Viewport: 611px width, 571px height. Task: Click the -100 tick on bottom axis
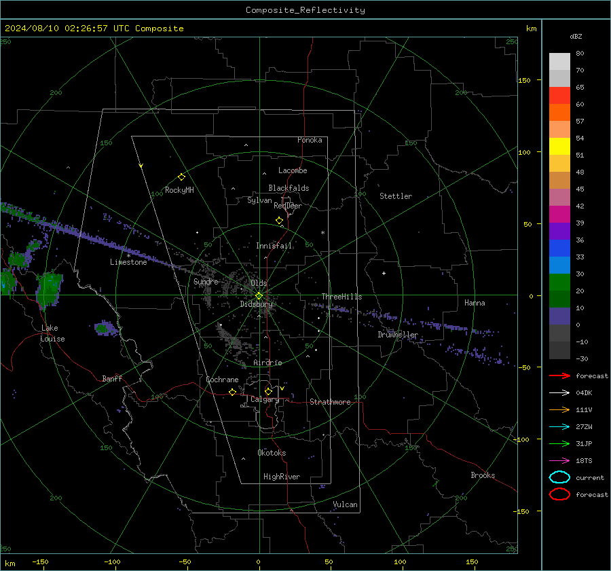112,562
